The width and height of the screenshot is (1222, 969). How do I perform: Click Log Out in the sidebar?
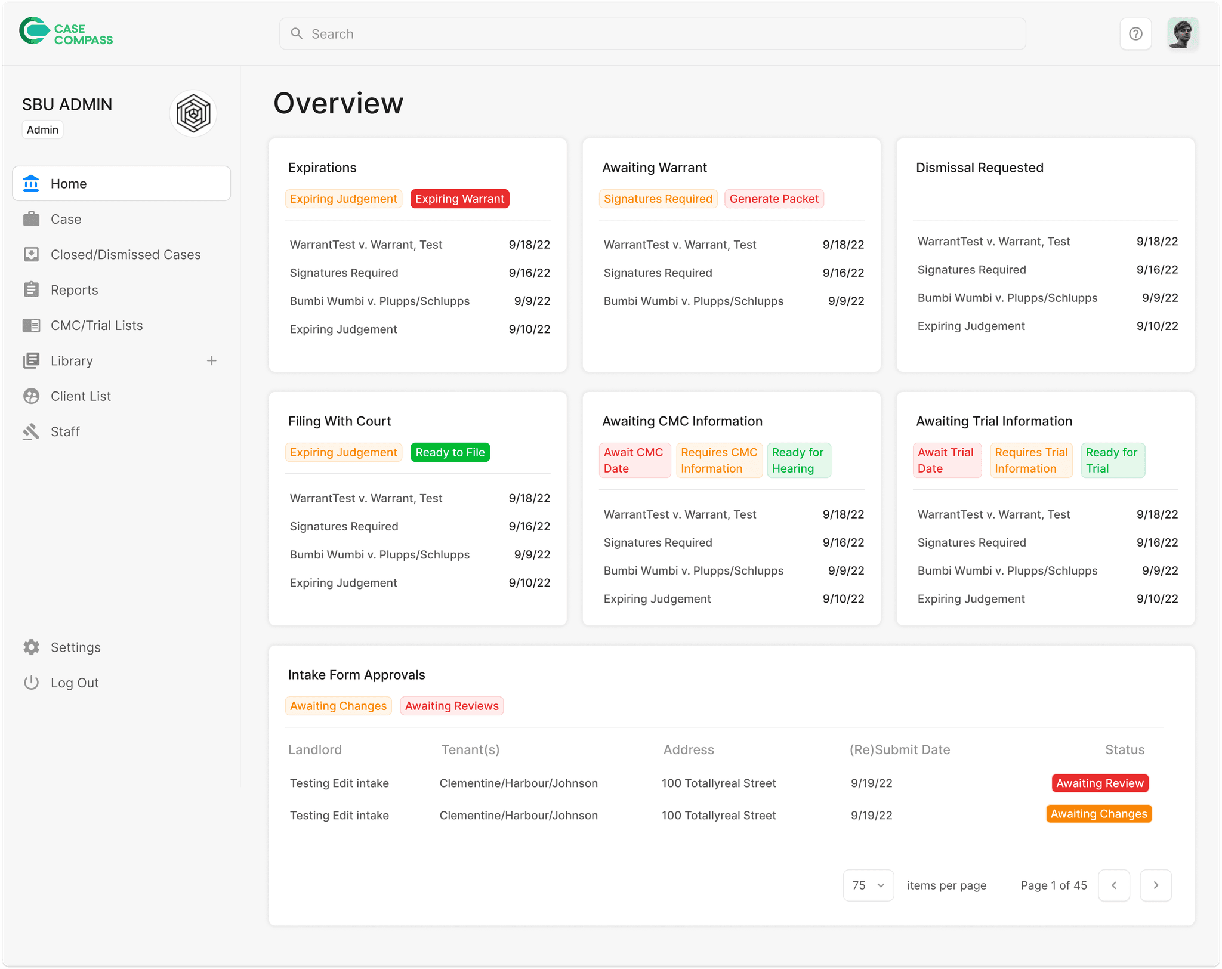pos(75,683)
